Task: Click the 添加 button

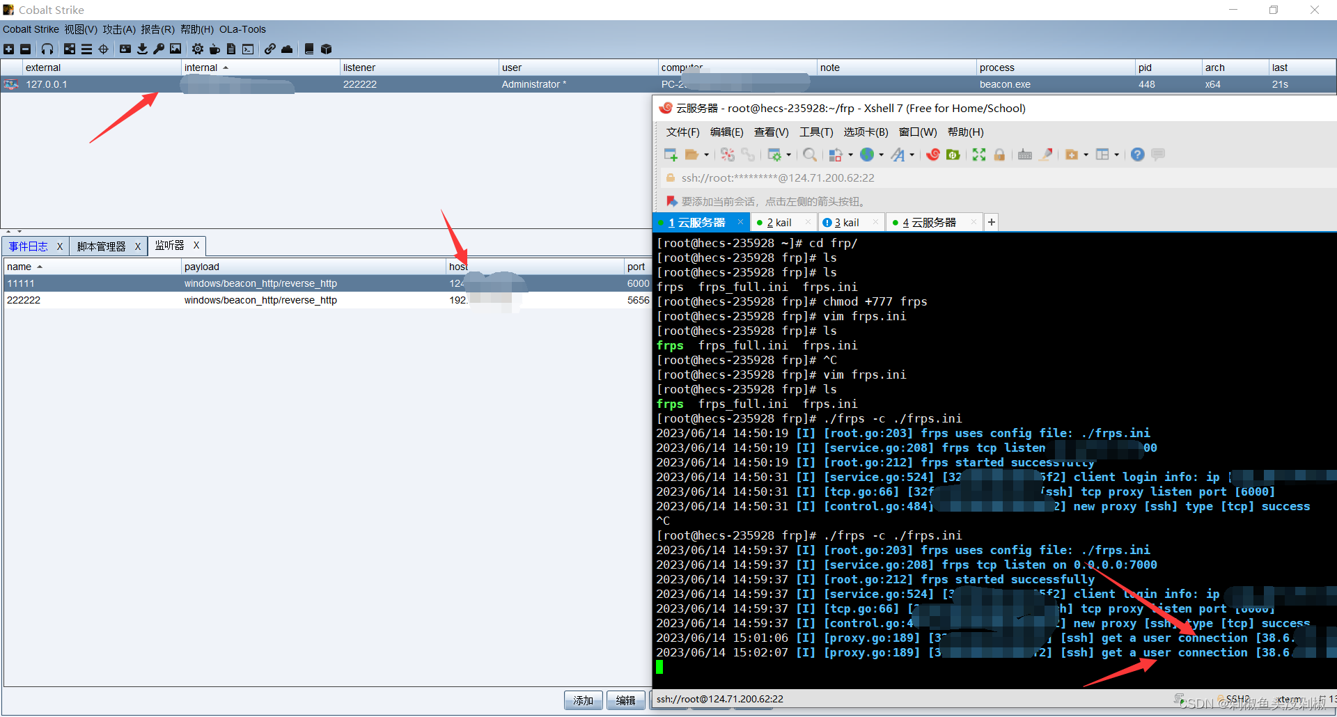Action: pyautogui.click(x=584, y=700)
